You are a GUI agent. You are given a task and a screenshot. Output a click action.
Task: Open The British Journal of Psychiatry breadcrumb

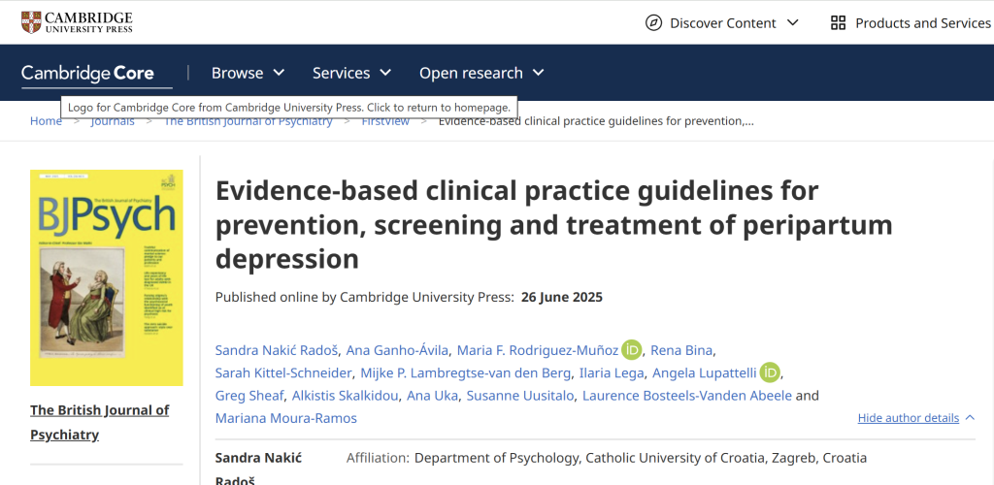click(x=248, y=121)
